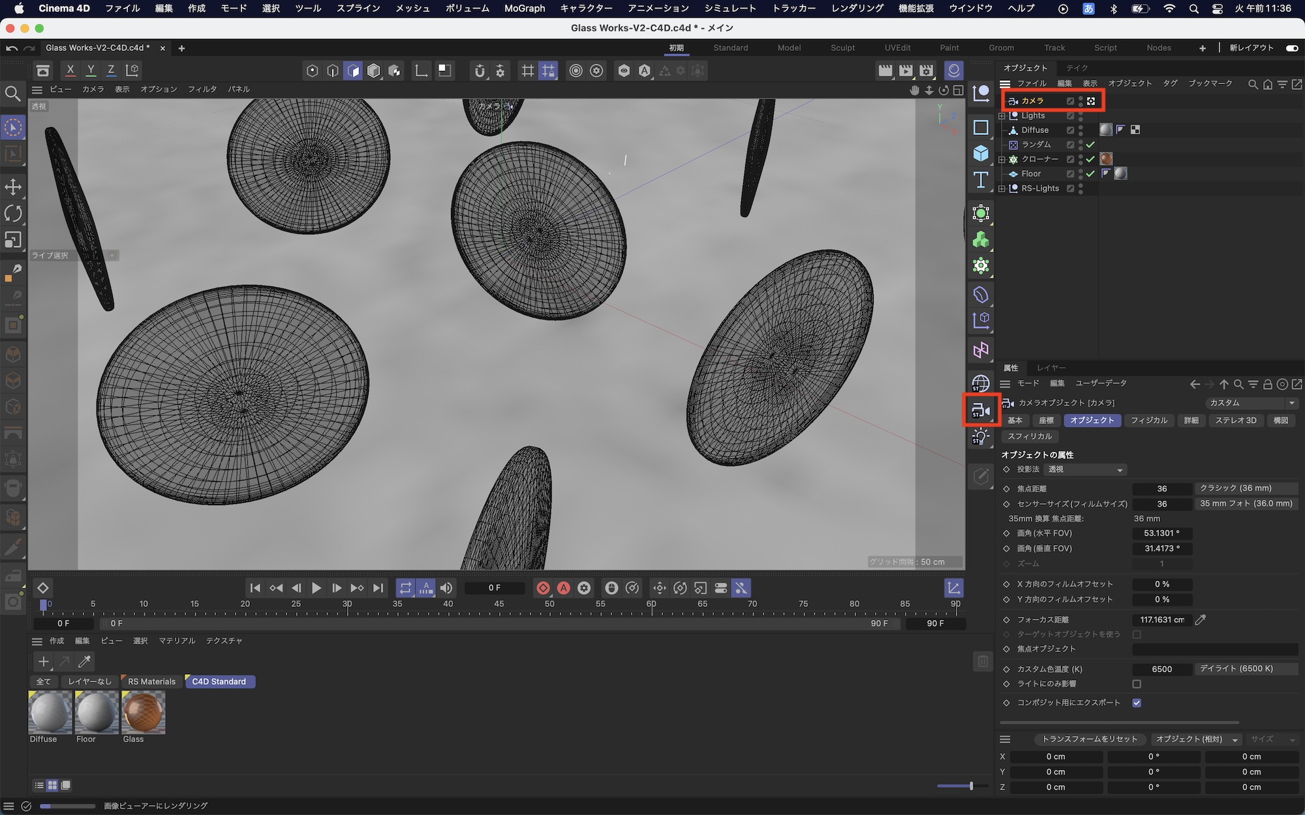Enable the ライトにのみ影響 checkbox
This screenshot has width=1305, height=815.
(x=1137, y=684)
